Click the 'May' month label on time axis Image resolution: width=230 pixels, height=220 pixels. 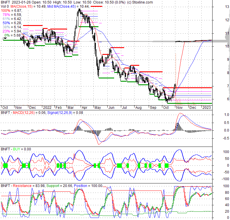[98, 108]
